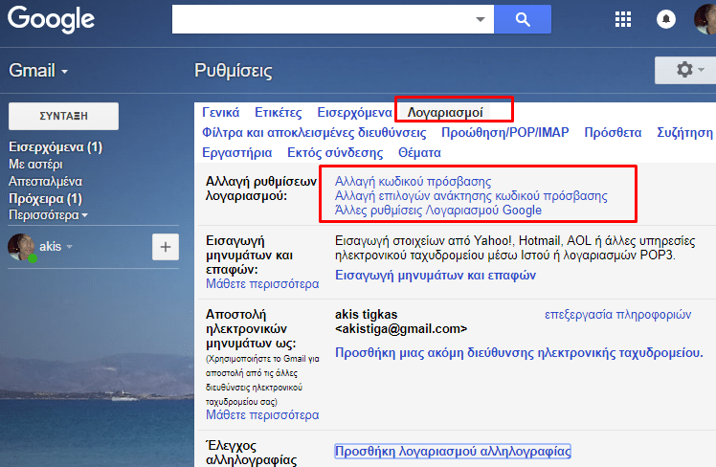Open the Προώθηση/POP/IMAP tab
This screenshot has width=716, height=467.
[x=505, y=132]
